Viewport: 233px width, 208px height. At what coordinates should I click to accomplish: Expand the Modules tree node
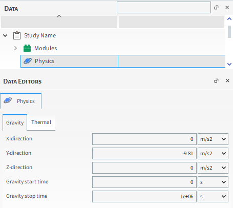[15, 48]
